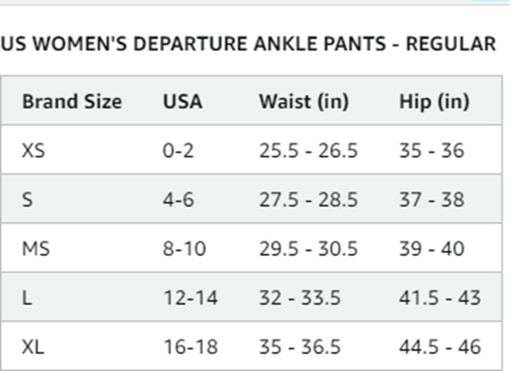Click hip measurement 35 - 36
513x371 pixels.
(x=431, y=151)
